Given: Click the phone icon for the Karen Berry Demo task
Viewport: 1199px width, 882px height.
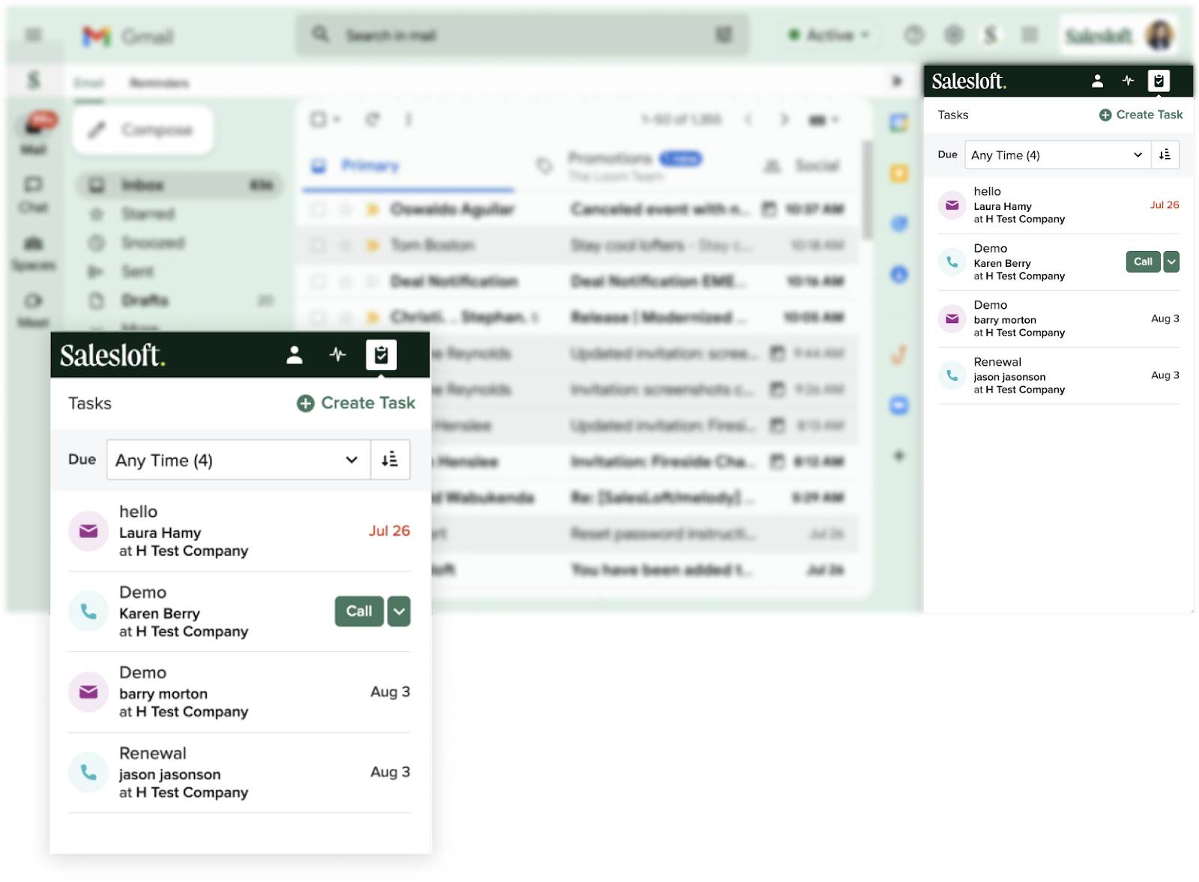Looking at the screenshot, I should (x=952, y=262).
